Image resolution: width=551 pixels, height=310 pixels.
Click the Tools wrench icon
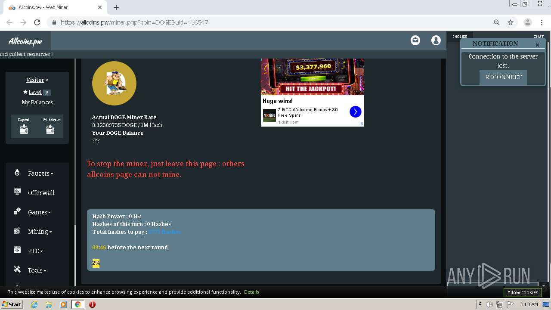click(17, 270)
